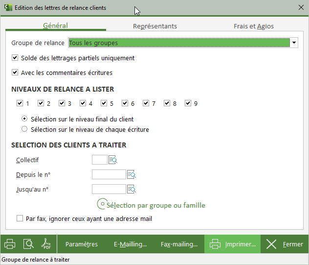The image size is (309, 265).
Task: Uncheck relance level 8 checkbox
Action: tap(167, 103)
